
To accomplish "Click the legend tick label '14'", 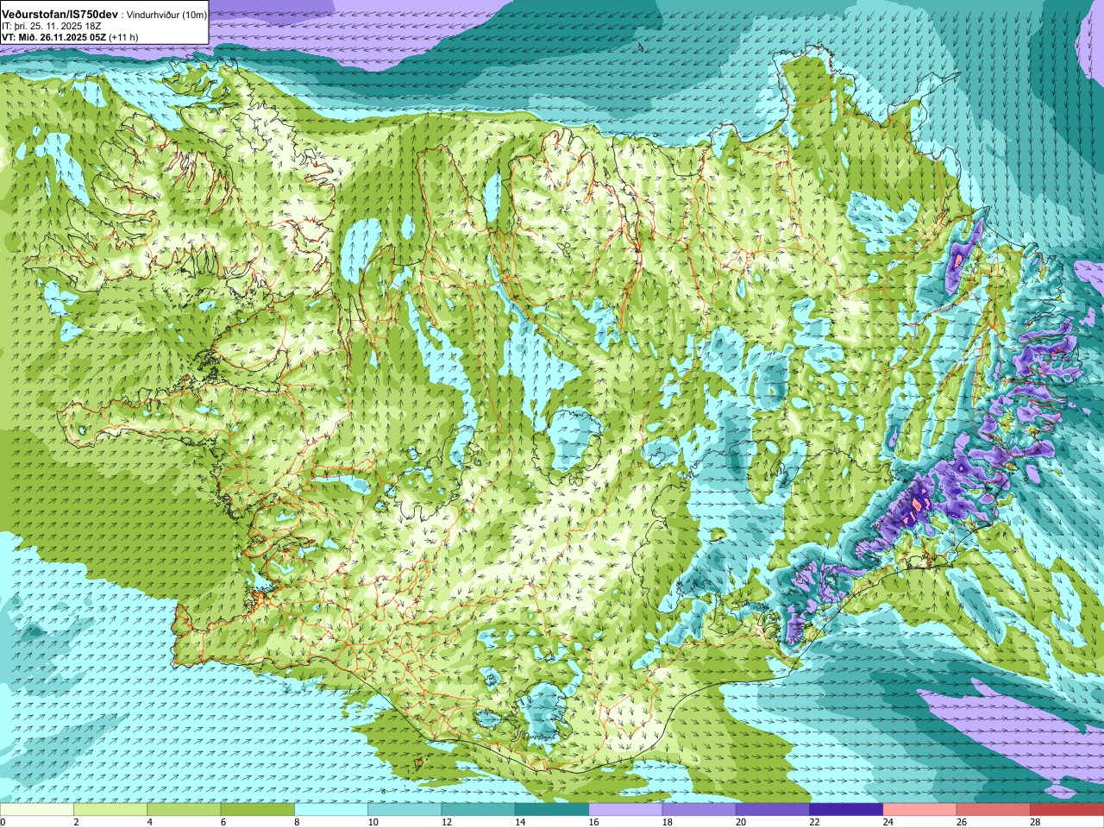I will (x=520, y=822).
